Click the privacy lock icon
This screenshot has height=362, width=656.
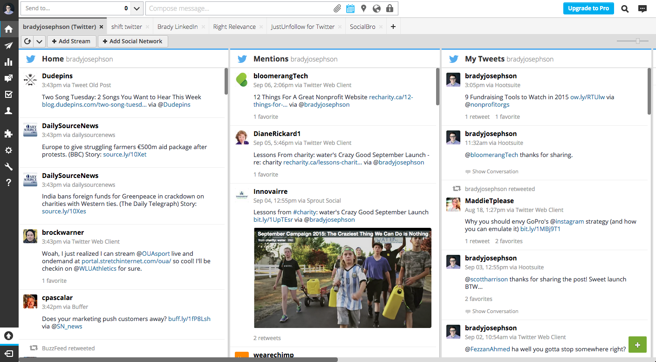[389, 8]
